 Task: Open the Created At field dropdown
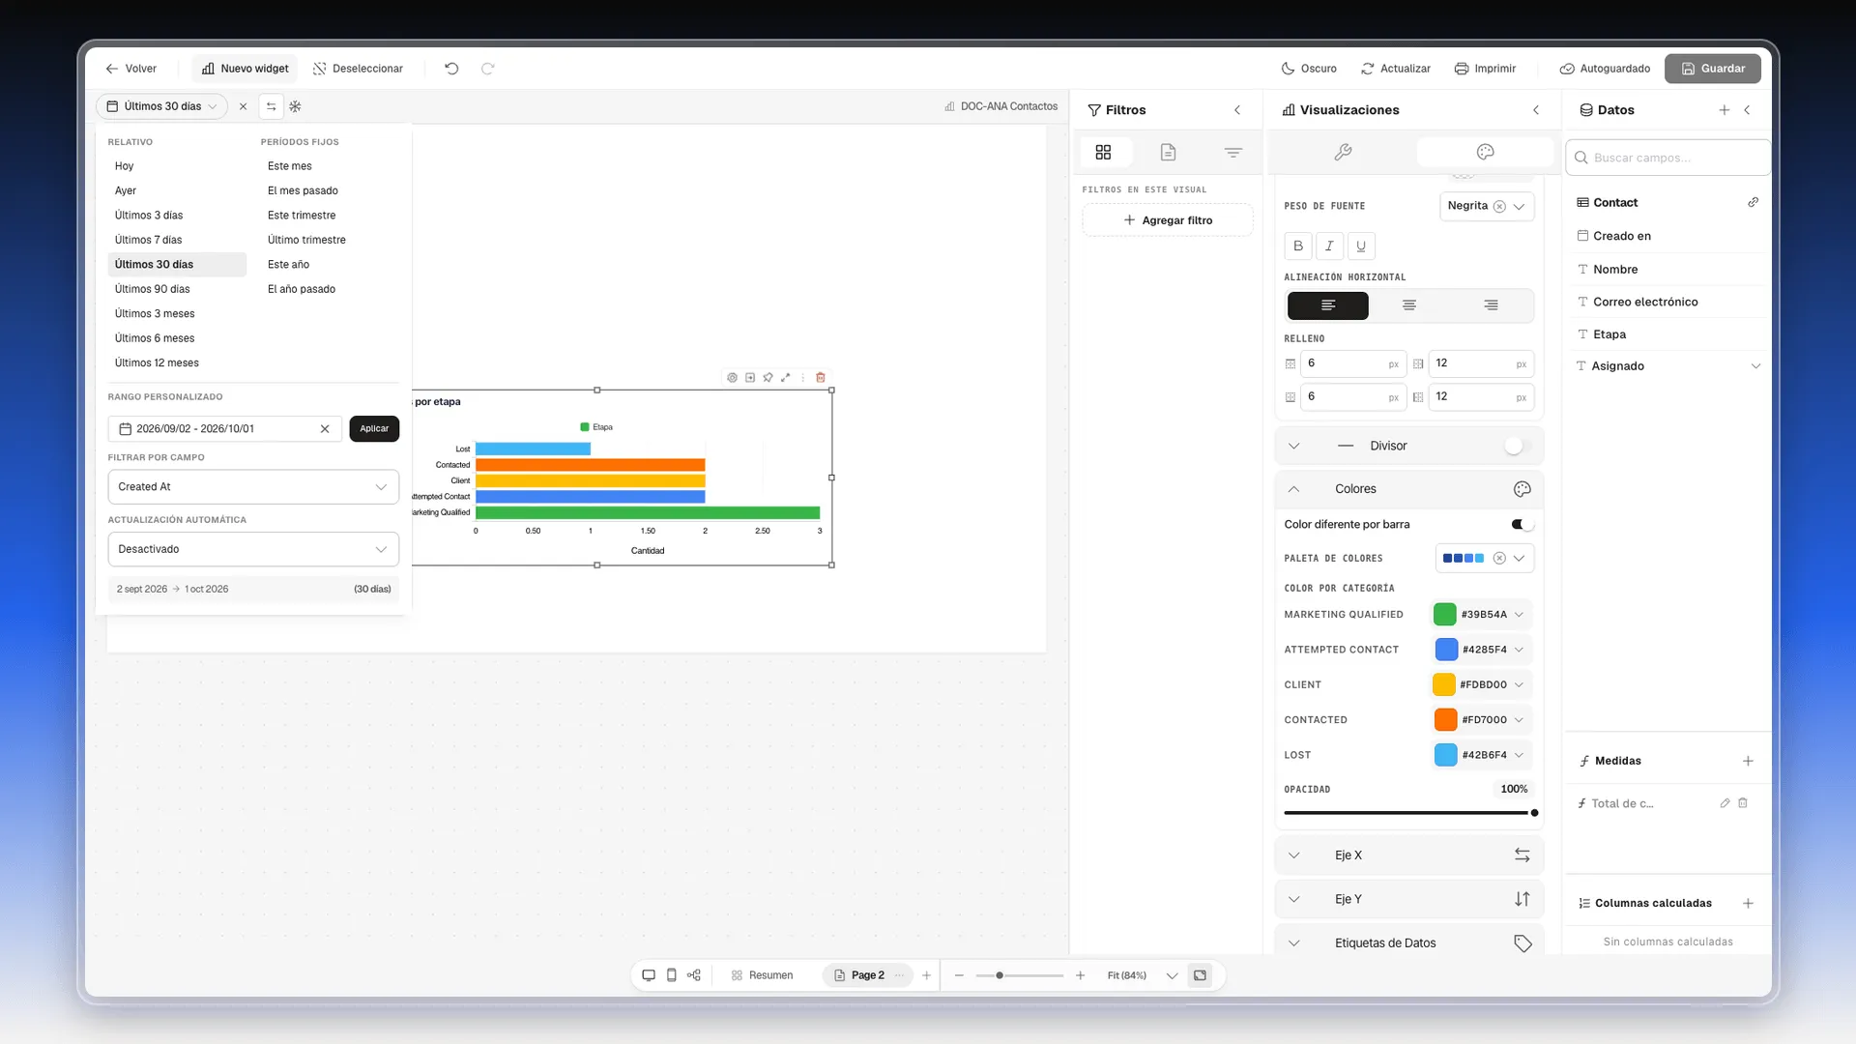click(253, 487)
